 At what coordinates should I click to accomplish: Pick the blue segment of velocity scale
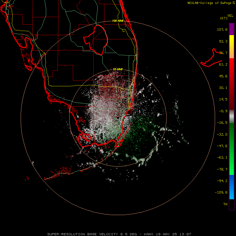coord(232,187)
